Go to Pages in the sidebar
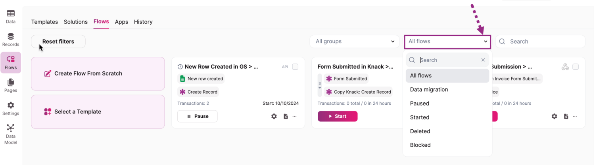Viewport: 595px width, 165px height. coord(11,85)
